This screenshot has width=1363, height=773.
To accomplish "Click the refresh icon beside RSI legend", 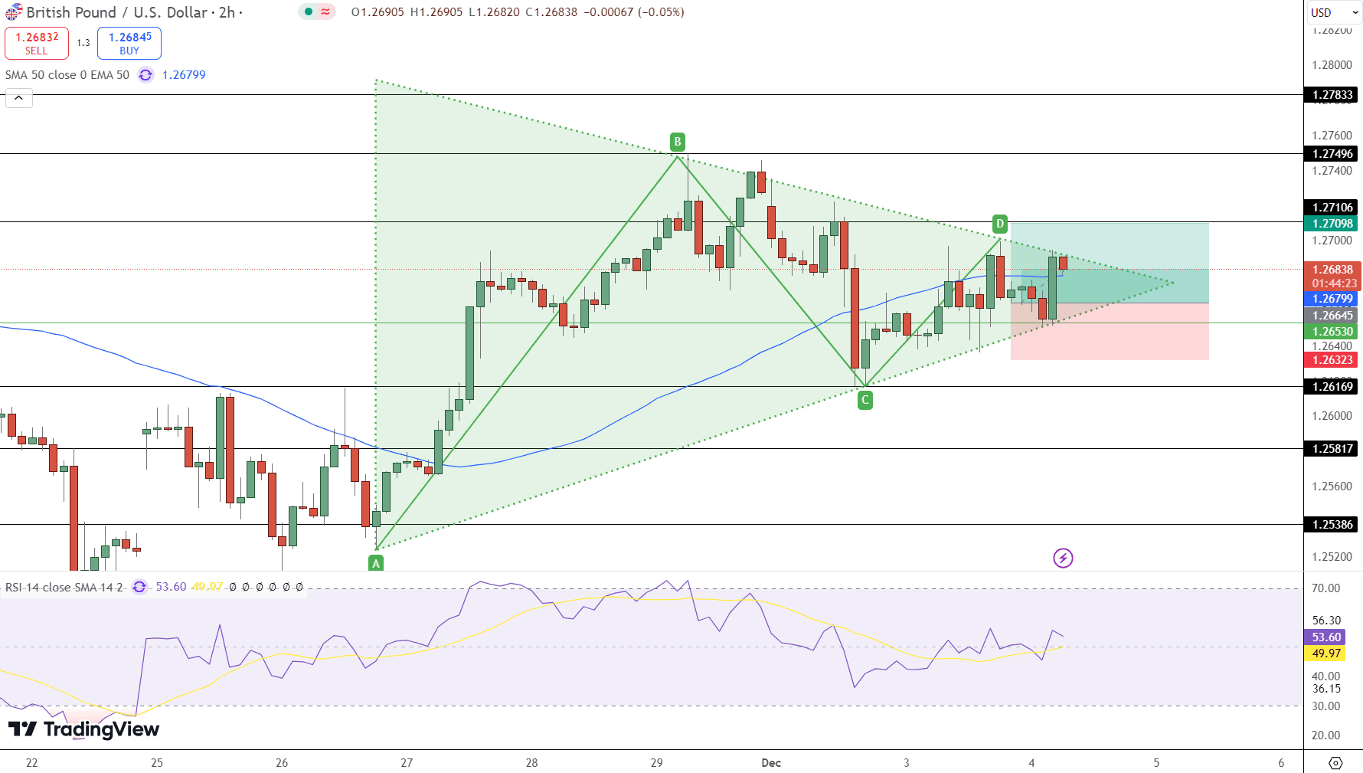I will 139,587.
